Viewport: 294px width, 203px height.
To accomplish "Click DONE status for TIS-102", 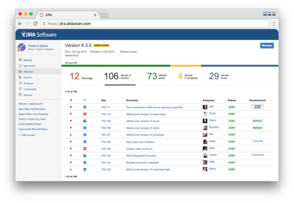I will point(232,169).
